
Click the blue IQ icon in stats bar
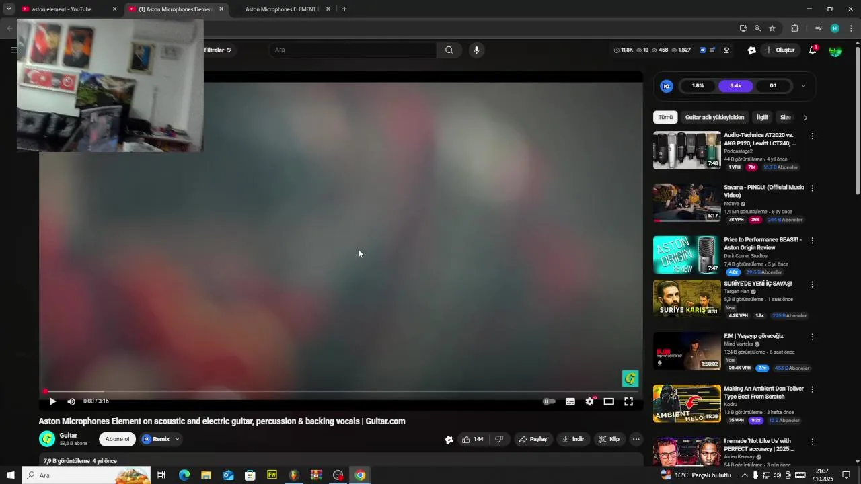click(702, 50)
